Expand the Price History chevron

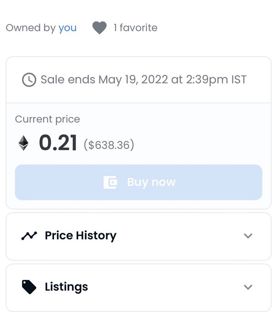[x=248, y=236]
